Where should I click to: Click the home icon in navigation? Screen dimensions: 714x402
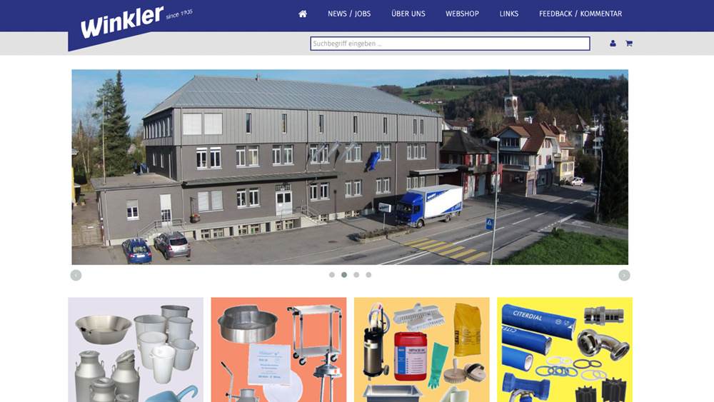point(302,14)
